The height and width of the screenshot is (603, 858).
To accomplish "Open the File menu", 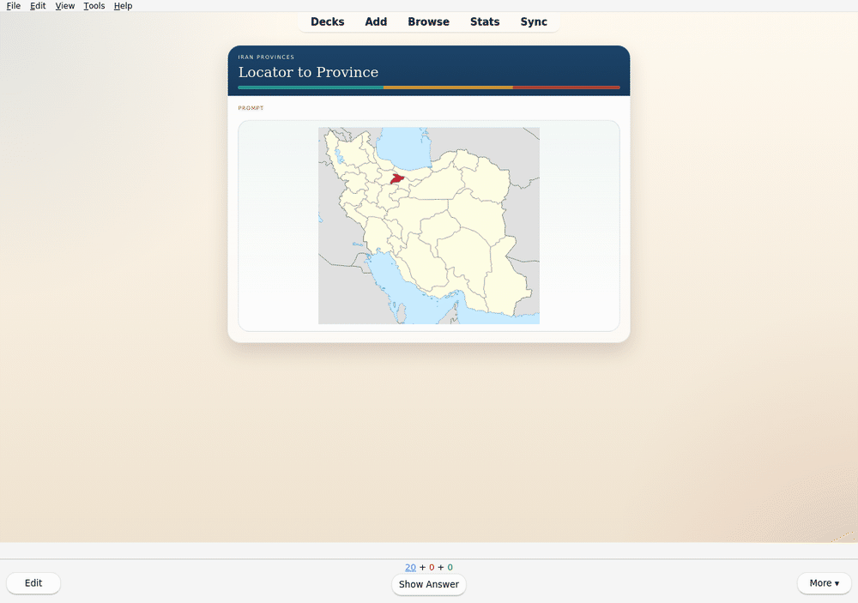I will [13, 5].
